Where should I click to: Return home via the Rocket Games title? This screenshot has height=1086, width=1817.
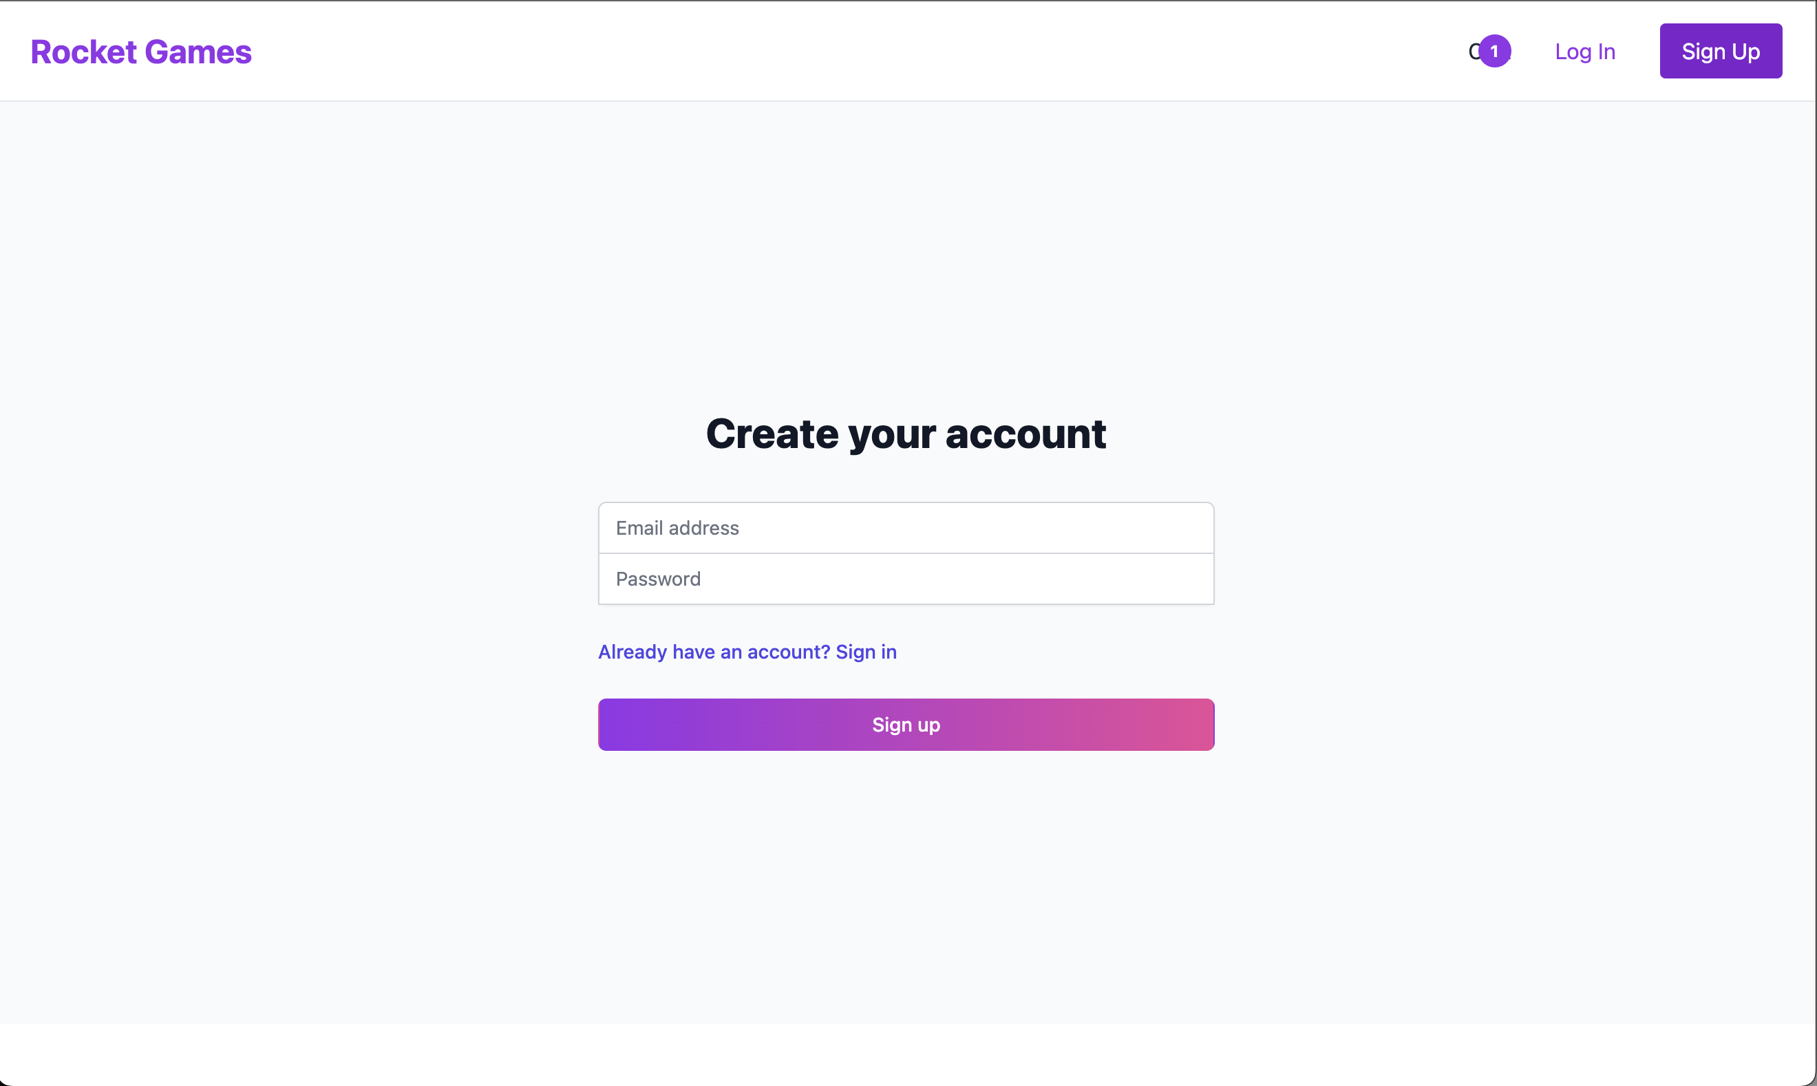click(141, 52)
